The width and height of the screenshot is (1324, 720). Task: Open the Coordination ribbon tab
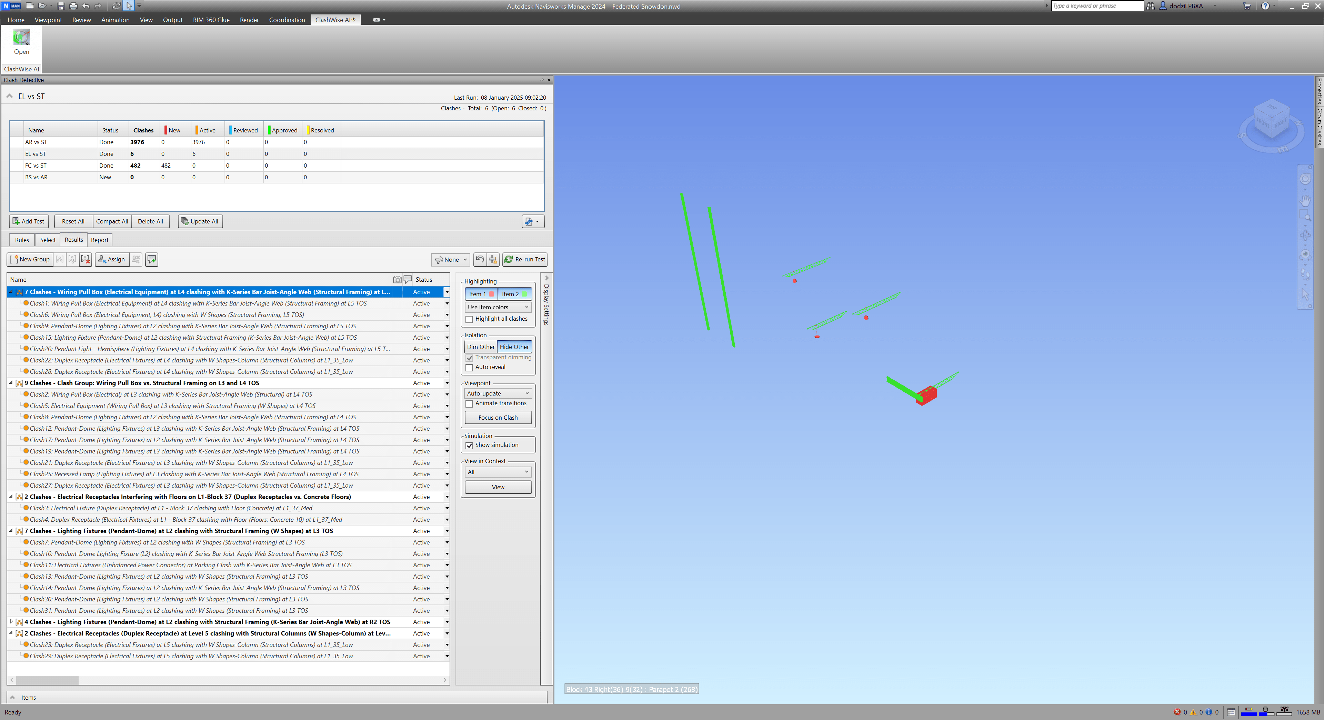pyautogui.click(x=287, y=20)
